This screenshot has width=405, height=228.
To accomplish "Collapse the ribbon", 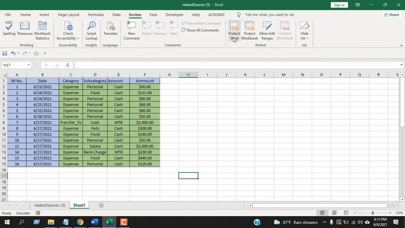I will click(401, 46).
